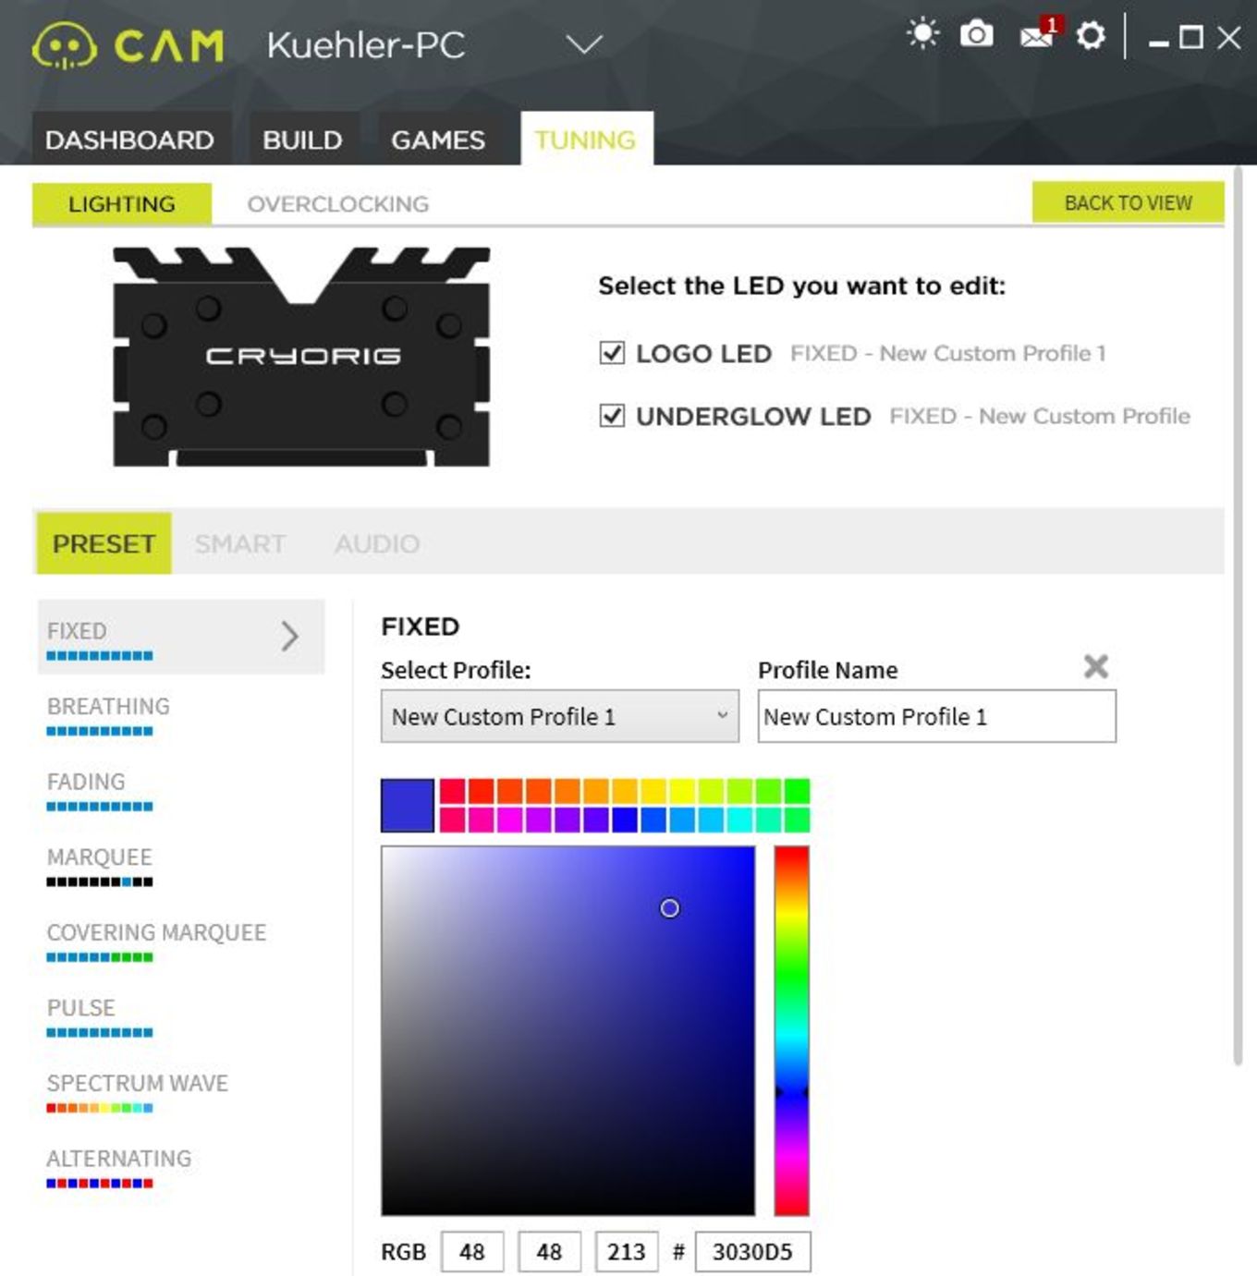This screenshot has height=1276, width=1257.
Task: Click the green RGB value field
Action: (x=550, y=1252)
